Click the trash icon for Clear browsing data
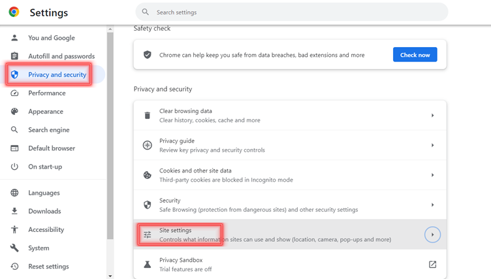Viewport: 491px width, 279px height. pos(147,116)
